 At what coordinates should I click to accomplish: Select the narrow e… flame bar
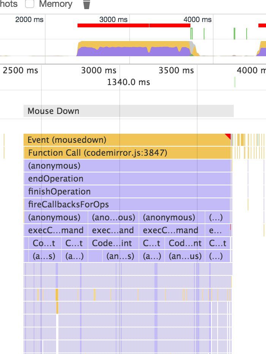[213, 230]
